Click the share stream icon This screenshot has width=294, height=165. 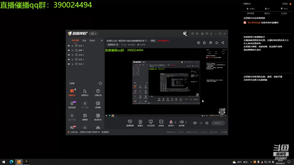click(x=223, y=43)
